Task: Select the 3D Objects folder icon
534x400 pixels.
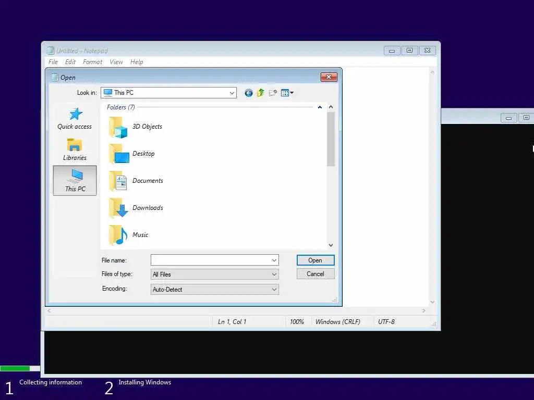Action: [x=118, y=127]
